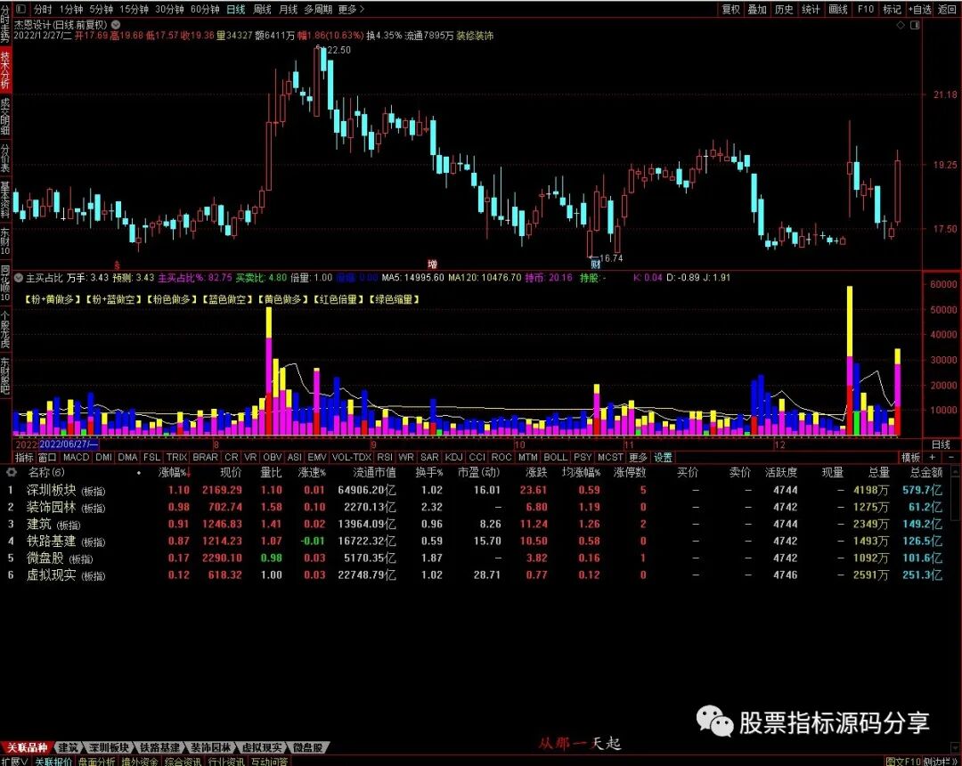Select the RSI indicator
This screenshot has width=962, height=766.
[x=385, y=458]
